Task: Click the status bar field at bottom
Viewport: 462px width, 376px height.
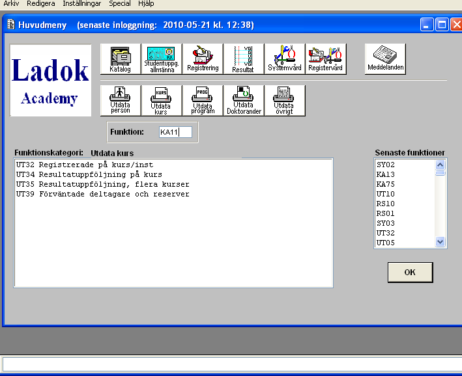Action: 232,364
